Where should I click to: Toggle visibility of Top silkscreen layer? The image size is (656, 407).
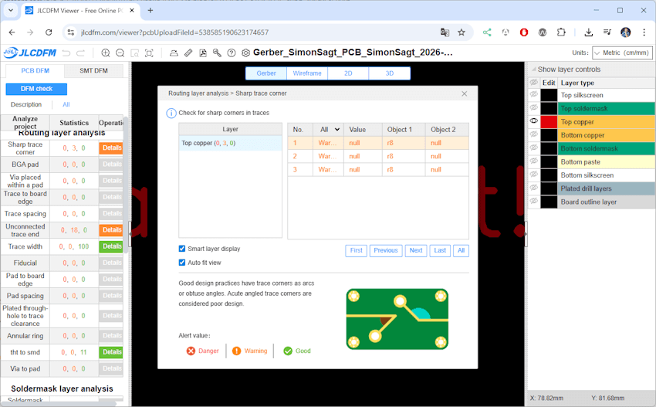[534, 95]
